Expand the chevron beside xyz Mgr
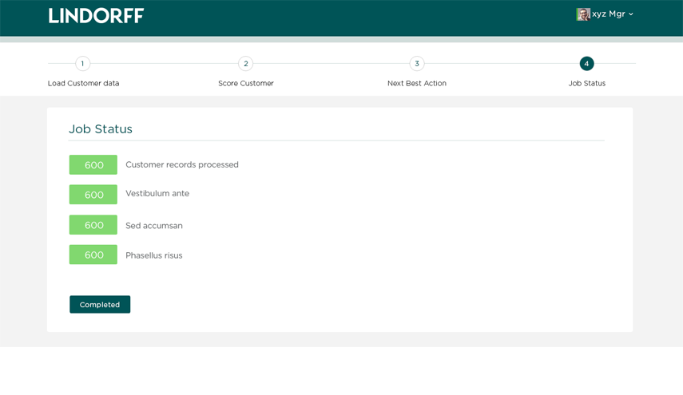683x395 pixels. (x=631, y=14)
